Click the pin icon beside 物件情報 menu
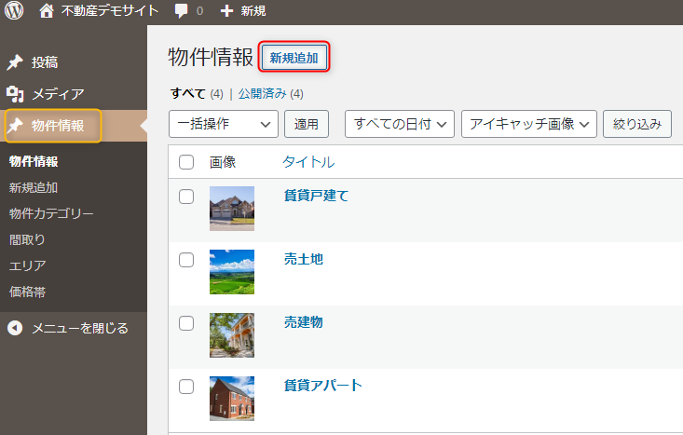The image size is (683, 435). (16, 125)
